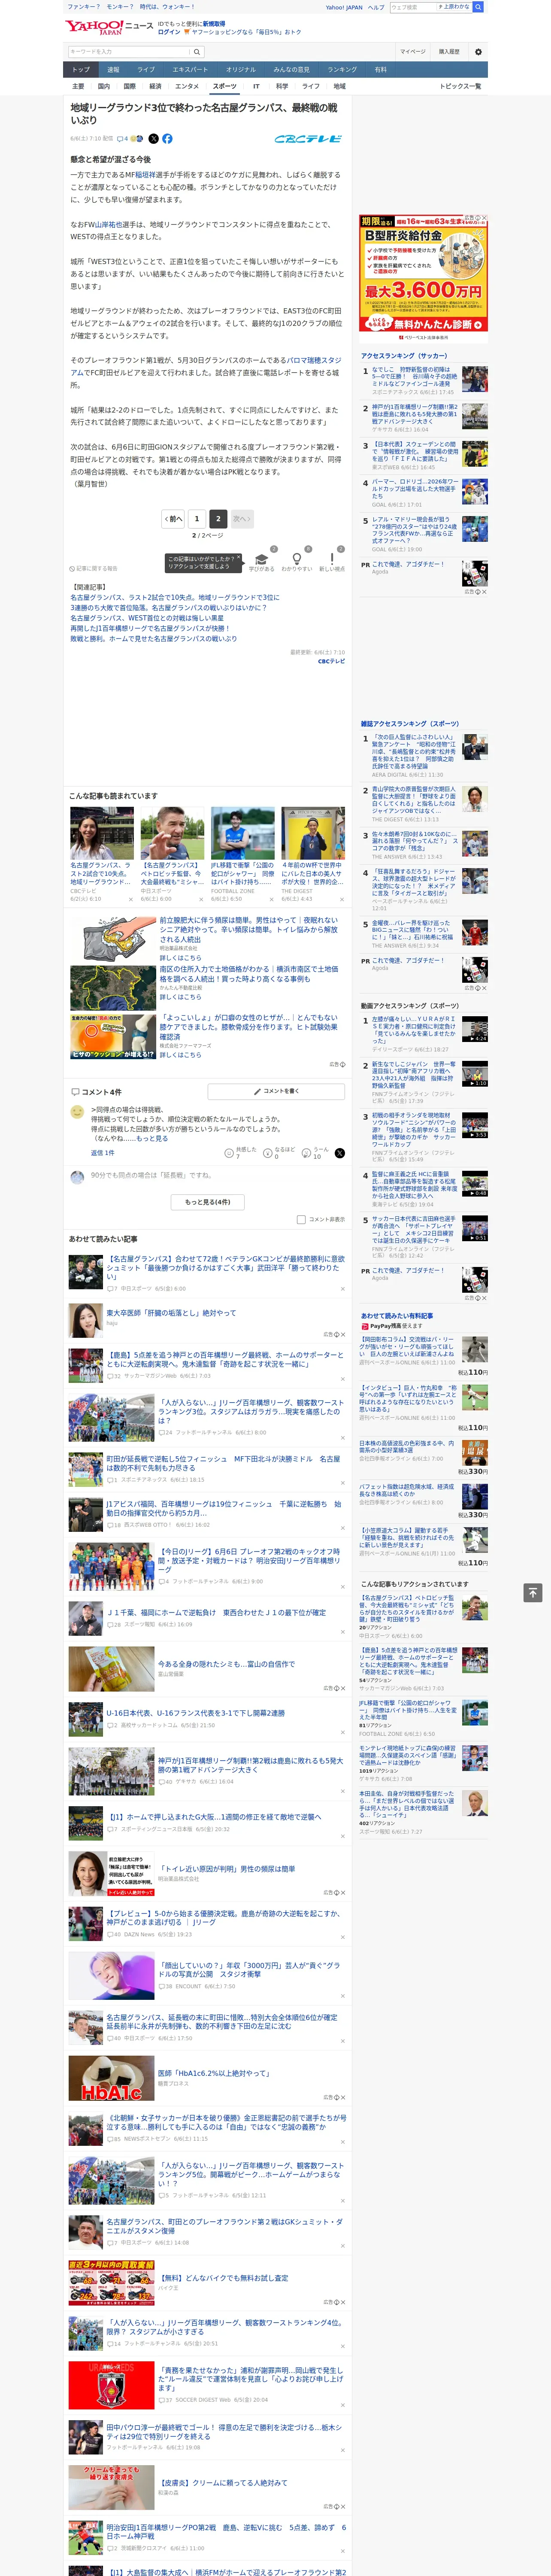The height and width of the screenshot is (2576, 551).
Task: Open B型肝炎給付金 advertisement banner
Action: [x=424, y=278]
